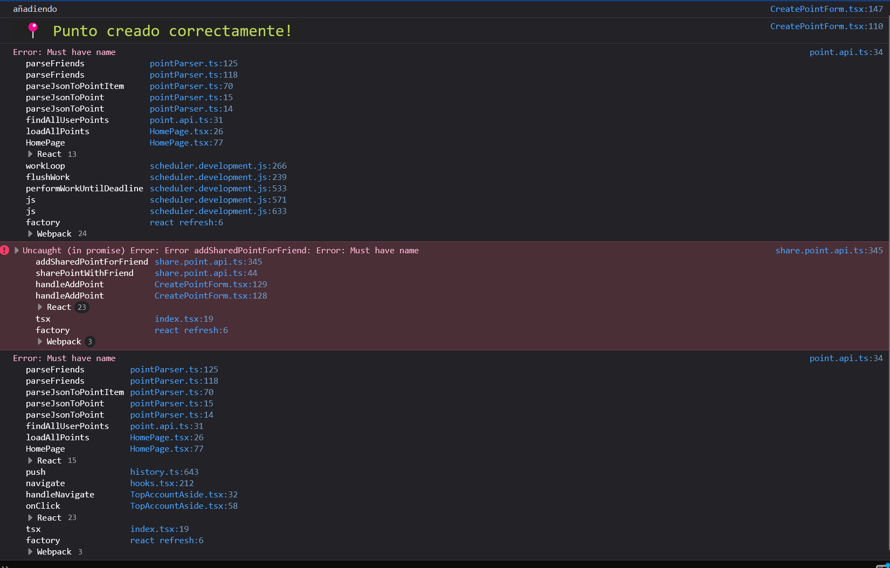Viewport: 890px width, 568px height.
Task: Open hooks.tsx:212 for the navigate frame
Action: pos(162,483)
